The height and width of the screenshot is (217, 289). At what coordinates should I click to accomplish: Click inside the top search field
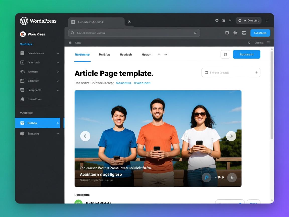click(130, 33)
